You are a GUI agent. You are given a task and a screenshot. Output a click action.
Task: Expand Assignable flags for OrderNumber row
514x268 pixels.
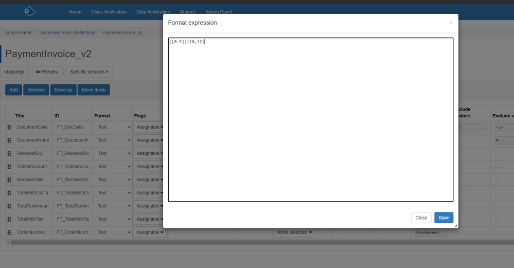tap(150, 233)
